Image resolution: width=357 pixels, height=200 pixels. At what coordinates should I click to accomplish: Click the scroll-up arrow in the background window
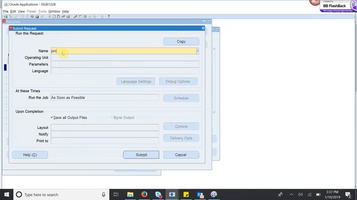pos(214,49)
